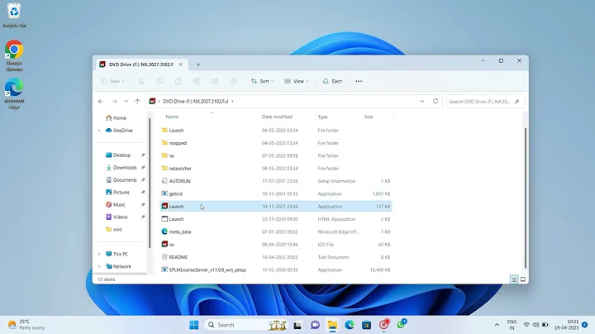Viewport: 595px width, 334px height.
Task: Open the Windows Start menu
Action: [194, 325]
